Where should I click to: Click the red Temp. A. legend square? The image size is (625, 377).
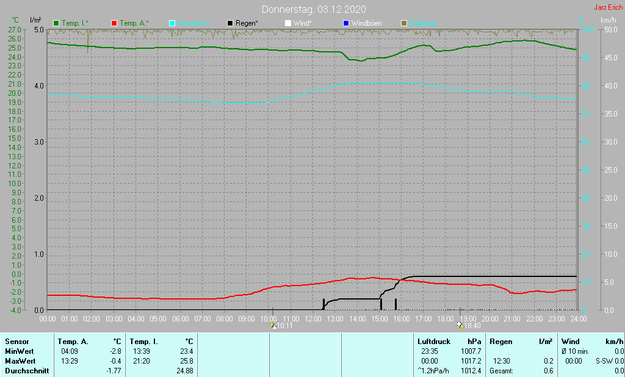(114, 23)
